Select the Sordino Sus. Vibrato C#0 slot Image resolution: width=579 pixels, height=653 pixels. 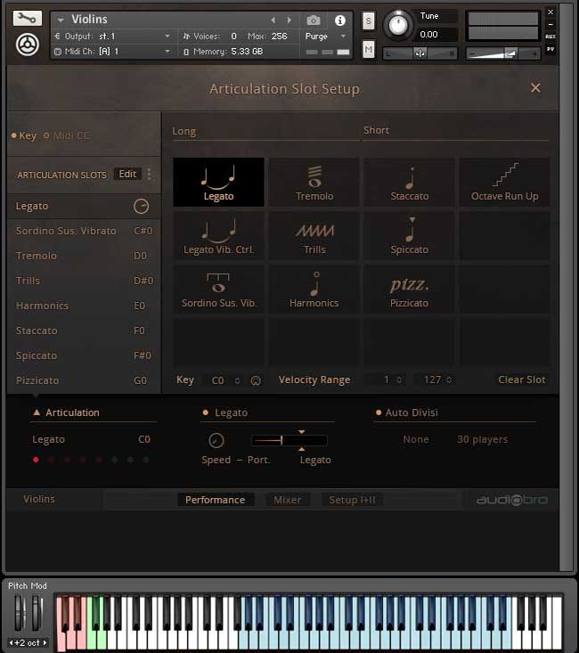[84, 231]
